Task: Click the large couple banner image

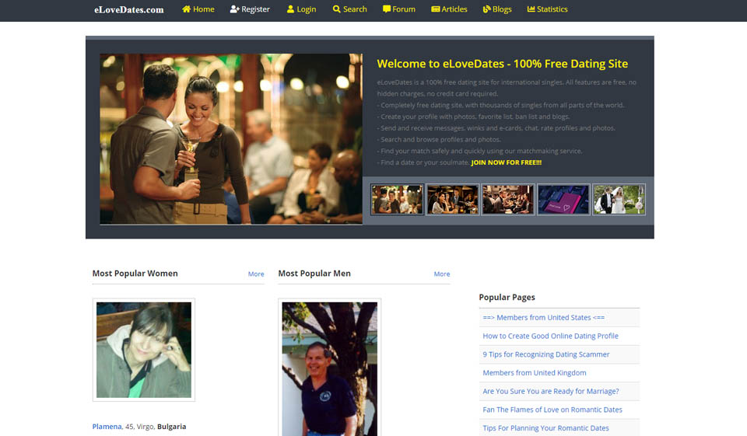Action: point(231,138)
